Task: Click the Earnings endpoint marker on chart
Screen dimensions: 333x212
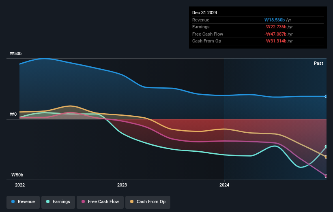Action: pyautogui.click(x=326, y=146)
